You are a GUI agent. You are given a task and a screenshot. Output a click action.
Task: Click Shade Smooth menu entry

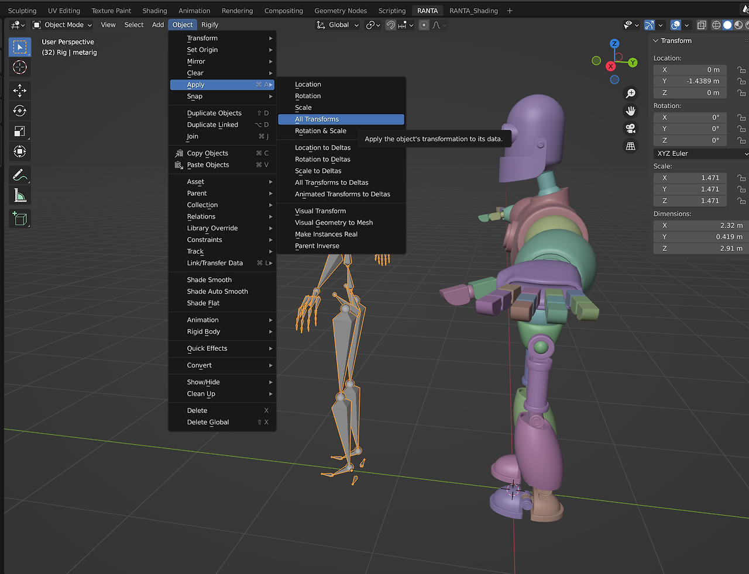[209, 280]
